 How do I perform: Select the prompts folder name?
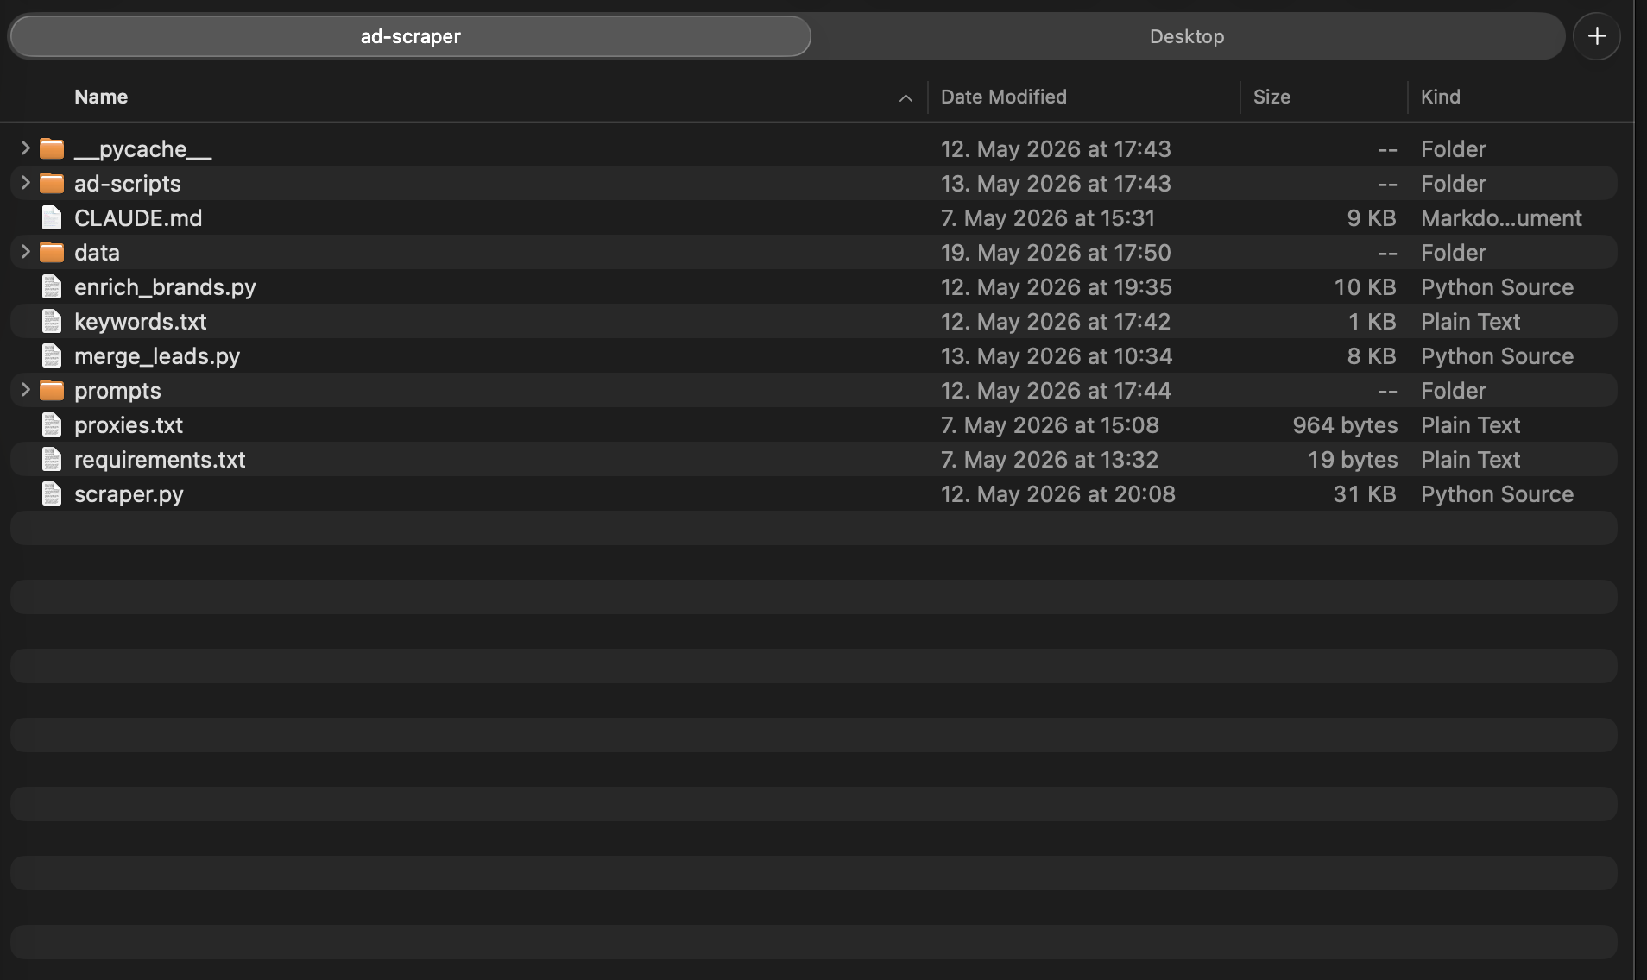pyautogui.click(x=117, y=391)
